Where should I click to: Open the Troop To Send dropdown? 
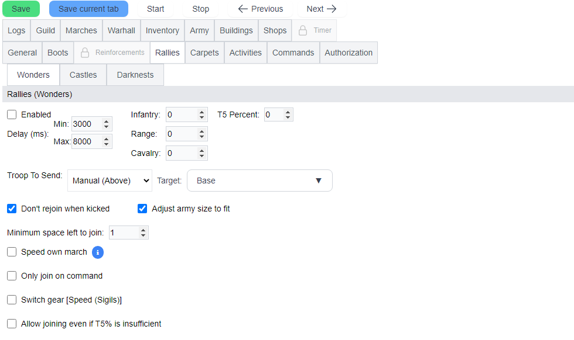click(110, 181)
